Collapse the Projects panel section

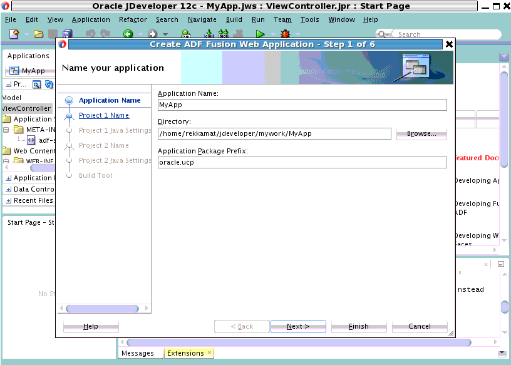[9, 85]
